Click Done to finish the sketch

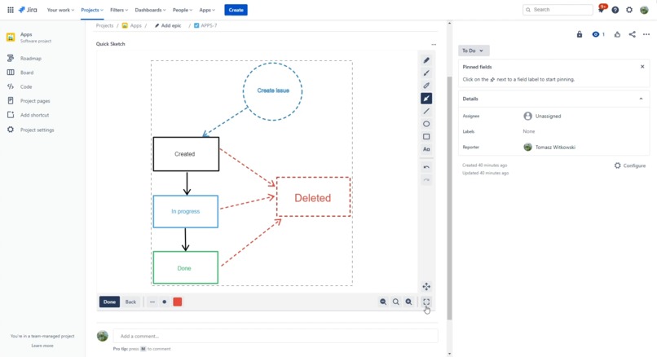click(x=109, y=302)
